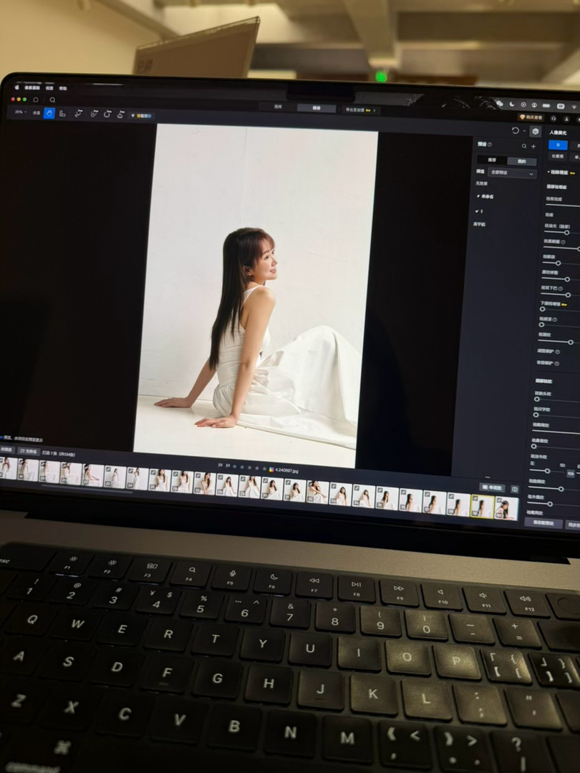Adjust the slider ending in (脸部)
Image resolution: width=580 pixels, height=773 pixels.
point(566,232)
